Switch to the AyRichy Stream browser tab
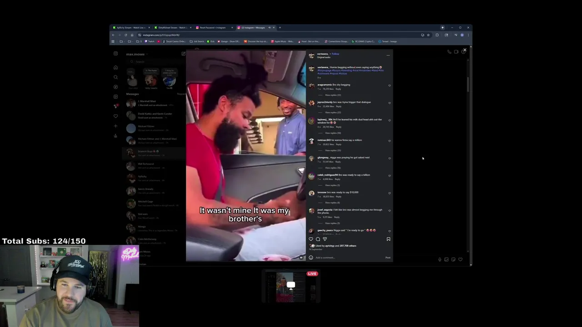This screenshot has width=582, height=327. click(x=131, y=28)
